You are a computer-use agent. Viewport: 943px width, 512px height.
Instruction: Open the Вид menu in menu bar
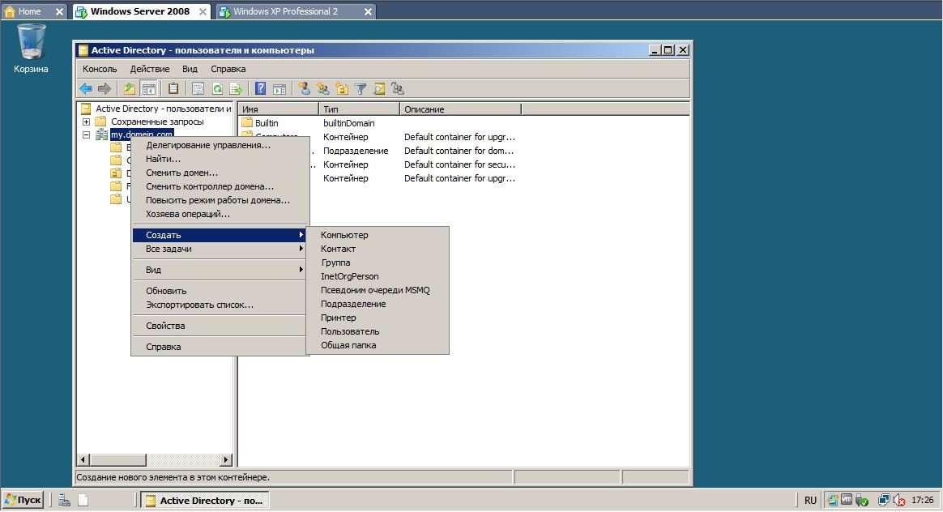click(x=190, y=69)
